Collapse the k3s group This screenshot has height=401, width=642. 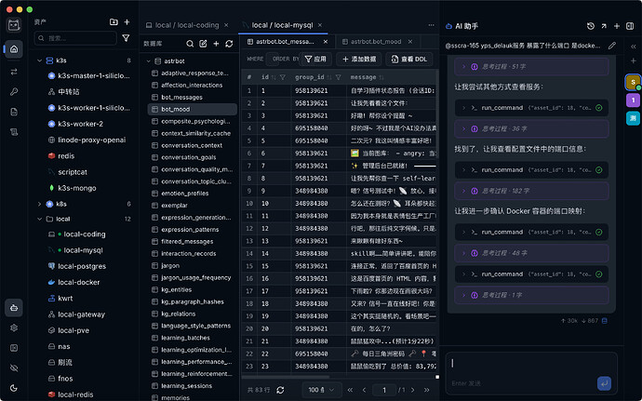point(40,60)
